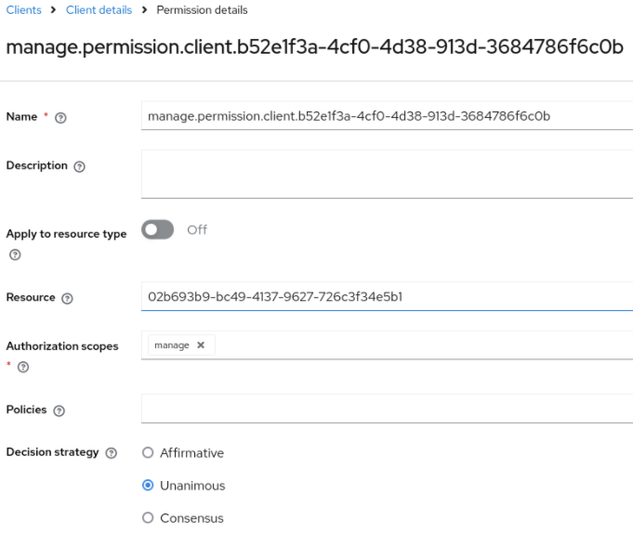Click the Apply to resource type help icon
The image size is (633, 533).
click(13, 254)
